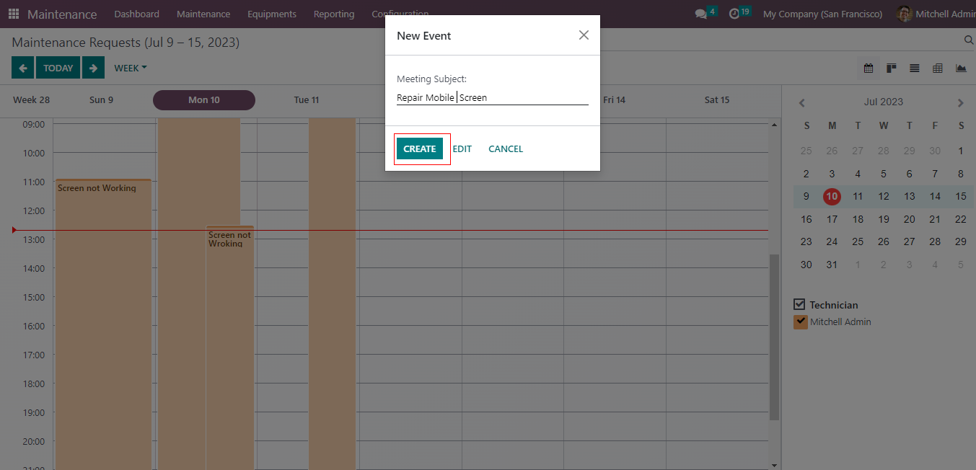The height and width of the screenshot is (470, 976).
Task: Open the Mitchell Admin user menu
Action: (936, 14)
